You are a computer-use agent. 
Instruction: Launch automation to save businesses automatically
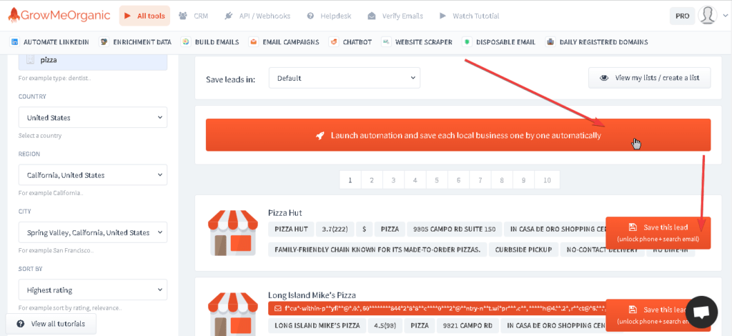(x=458, y=135)
